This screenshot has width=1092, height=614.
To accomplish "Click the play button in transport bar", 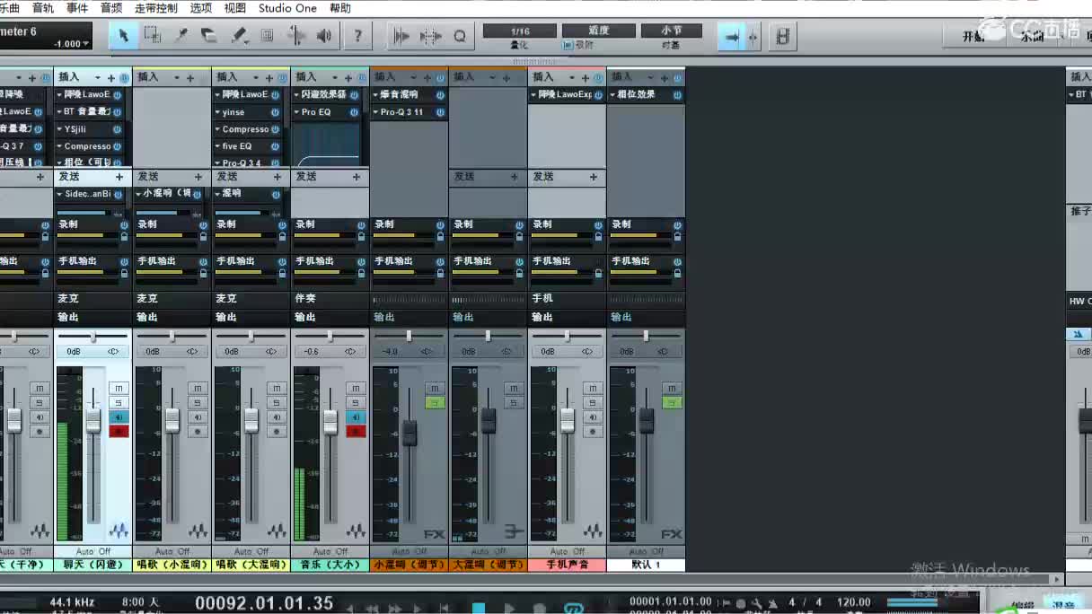I will 509,608.
